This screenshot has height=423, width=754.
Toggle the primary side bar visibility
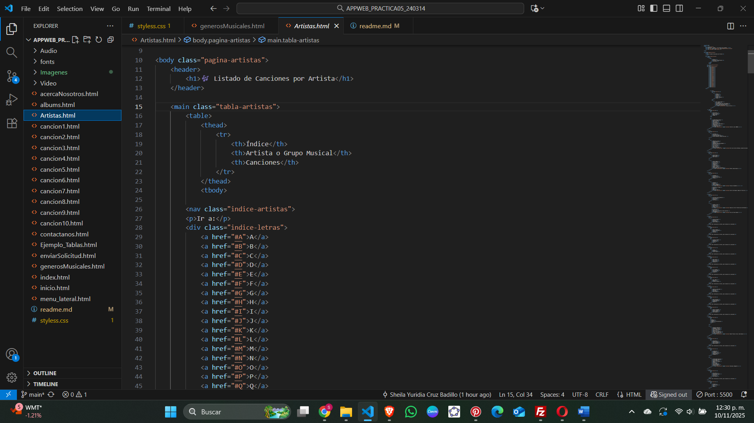pos(654,8)
